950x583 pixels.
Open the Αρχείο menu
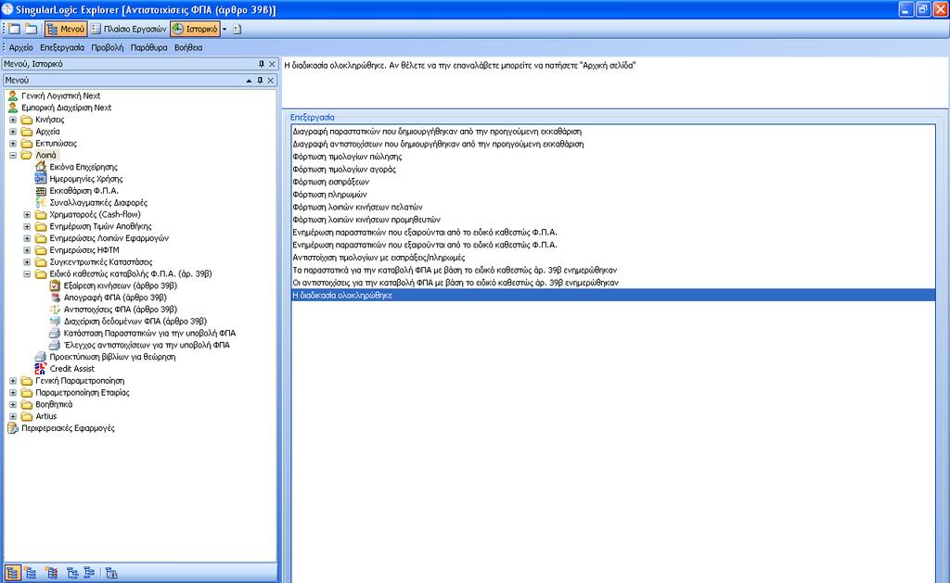click(x=21, y=47)
